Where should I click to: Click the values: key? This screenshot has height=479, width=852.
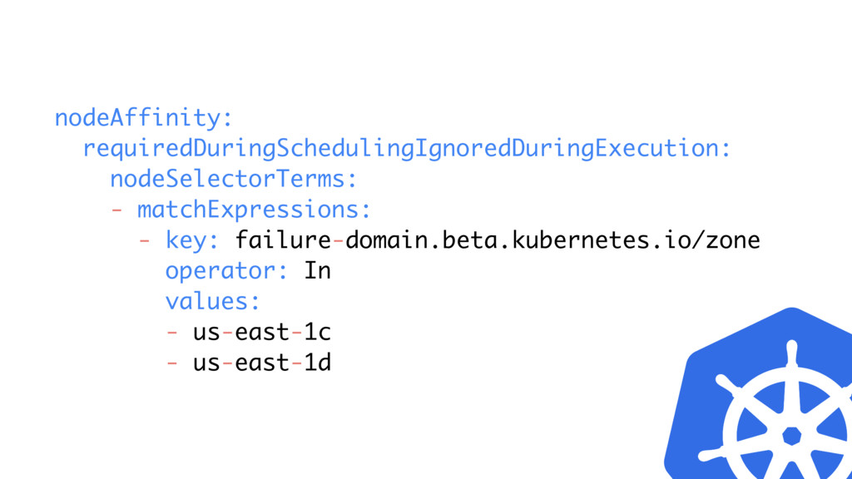[x=213, y=301]
